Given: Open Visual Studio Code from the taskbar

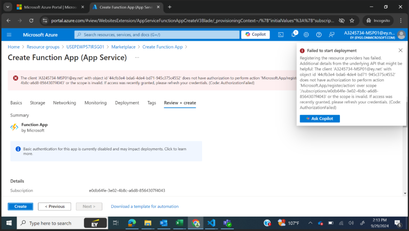Looking at the screenshot, I should pyautogui.click(x=212, y=223).
